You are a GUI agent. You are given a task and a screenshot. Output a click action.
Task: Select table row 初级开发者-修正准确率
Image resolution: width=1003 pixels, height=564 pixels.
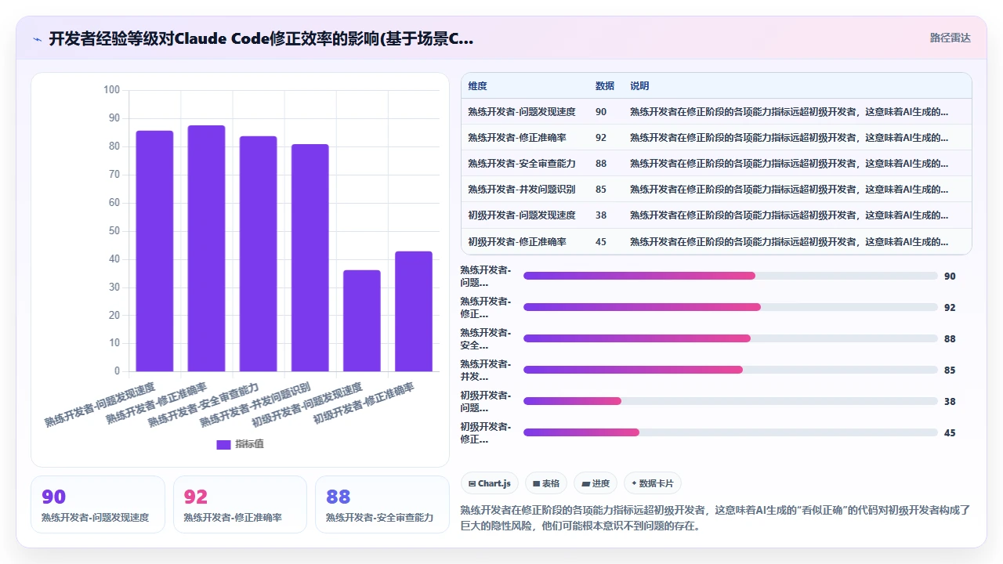(716, 241)
